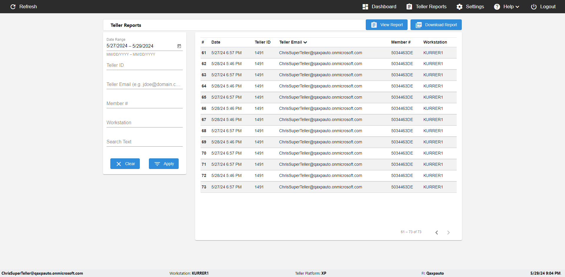
Task: Click the Teller Reports clipboard icon in the top bar
Action: (x=409, y=7)
